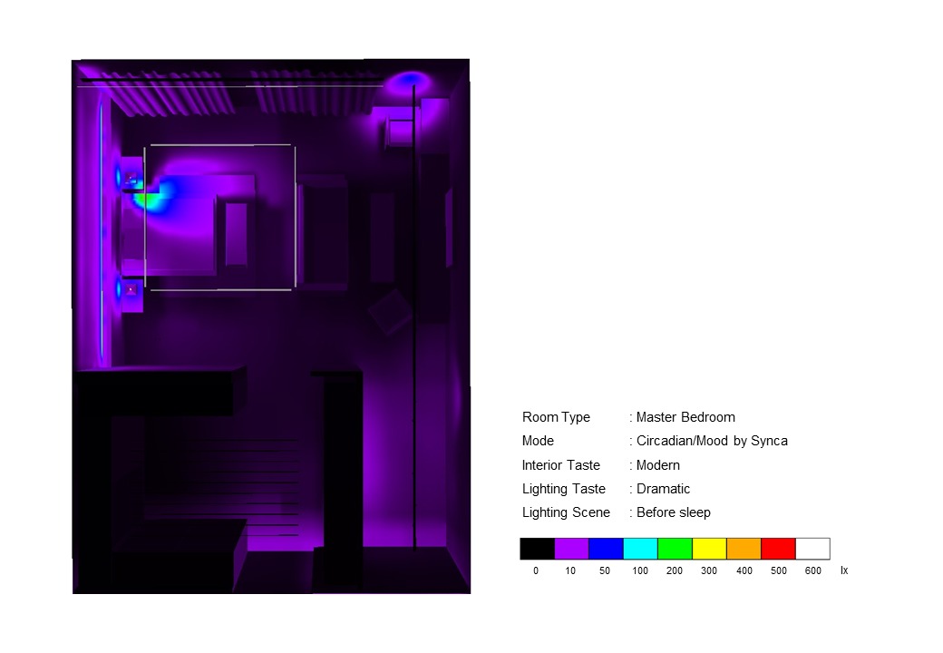Click the orange 400 lx legend swatch

(744, 549)
